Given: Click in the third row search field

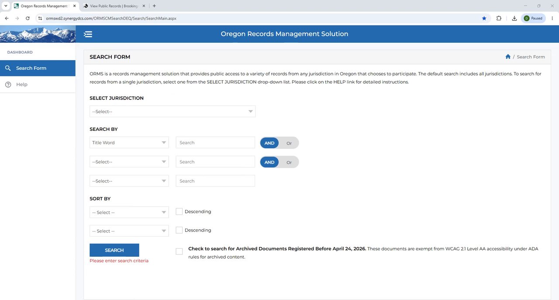Looking at the screenshot, I should tap(215, 181).
